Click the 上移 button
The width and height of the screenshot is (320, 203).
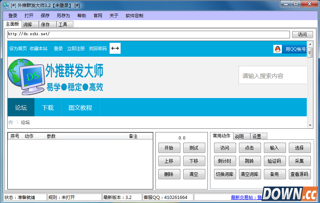pyautogui.click(x=169, y=161)
